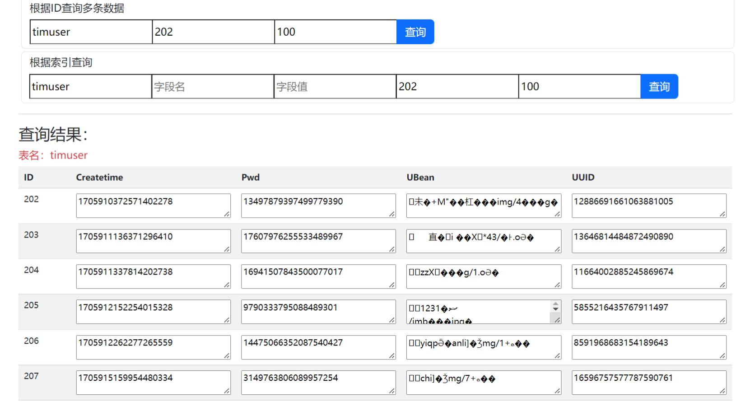Viewport: 736px width, 402px height.
Task: Select the 202 start ID field in the ID query section
Action: [x=213, y=32]
